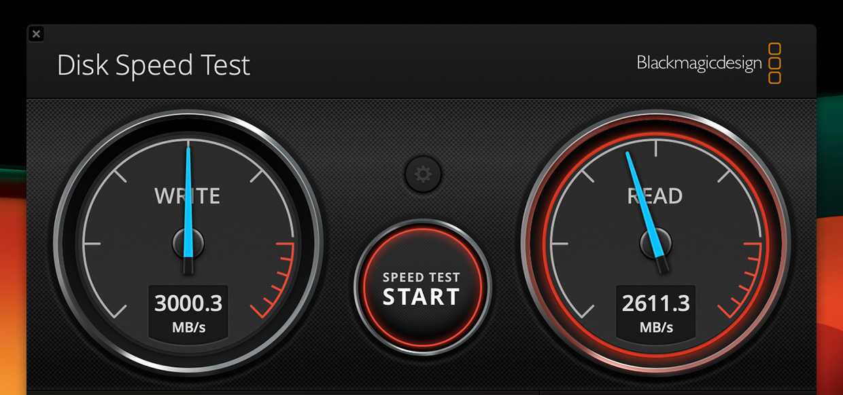Open settings via the gear icon
Viewport: 843px width, 395px height.
click(x=423, y=174)
